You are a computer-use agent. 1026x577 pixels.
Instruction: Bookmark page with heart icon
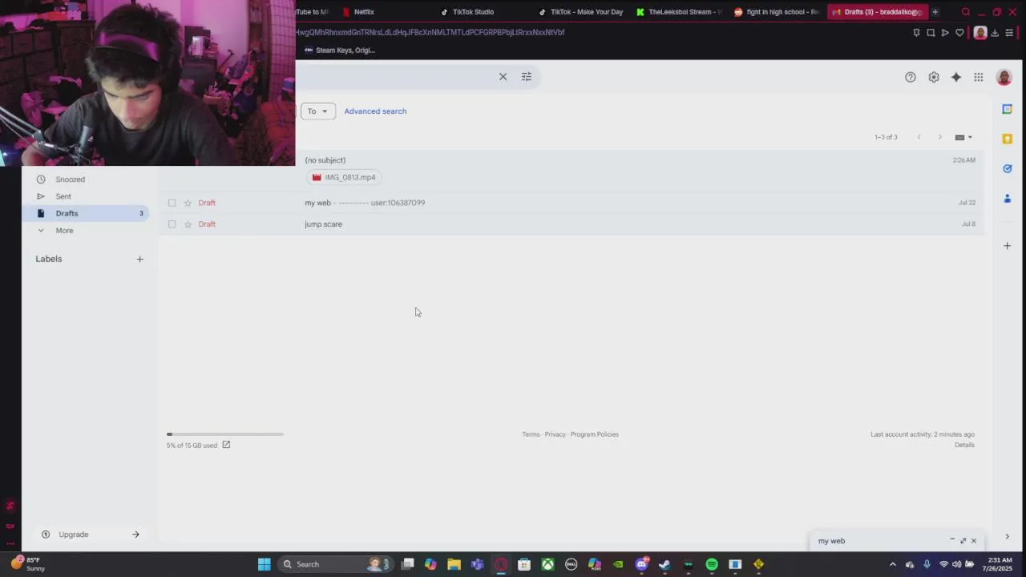[x=959, y=33]
